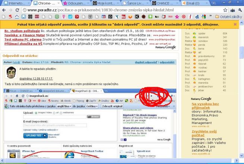This screenshot has width=244, height=164.
Task: Switch to the Moje kont... tab
Action: point(106,3)
